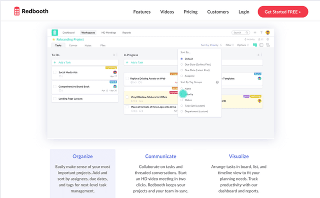The height and width of the screenshot is (198, 320).
Task: Click the yellow tag on Social Media Ads
Action: pos(111,68)
